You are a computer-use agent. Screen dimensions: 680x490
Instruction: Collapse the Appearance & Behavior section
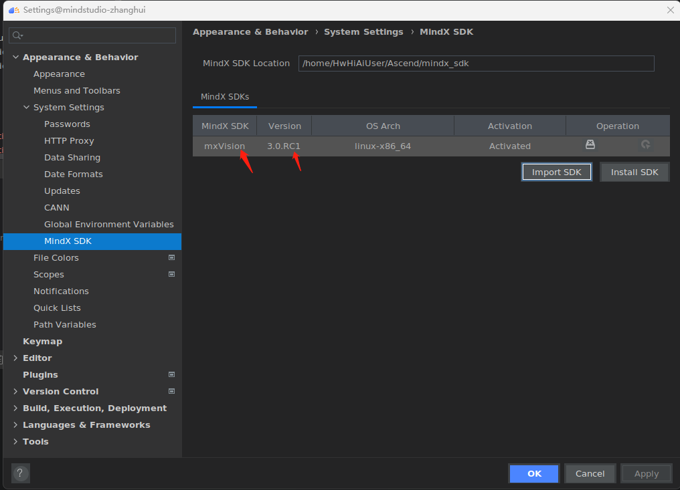click(15, 57)
